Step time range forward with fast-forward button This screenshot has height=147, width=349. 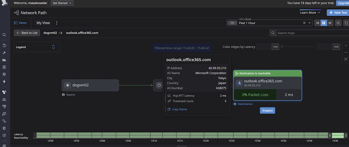330,23
